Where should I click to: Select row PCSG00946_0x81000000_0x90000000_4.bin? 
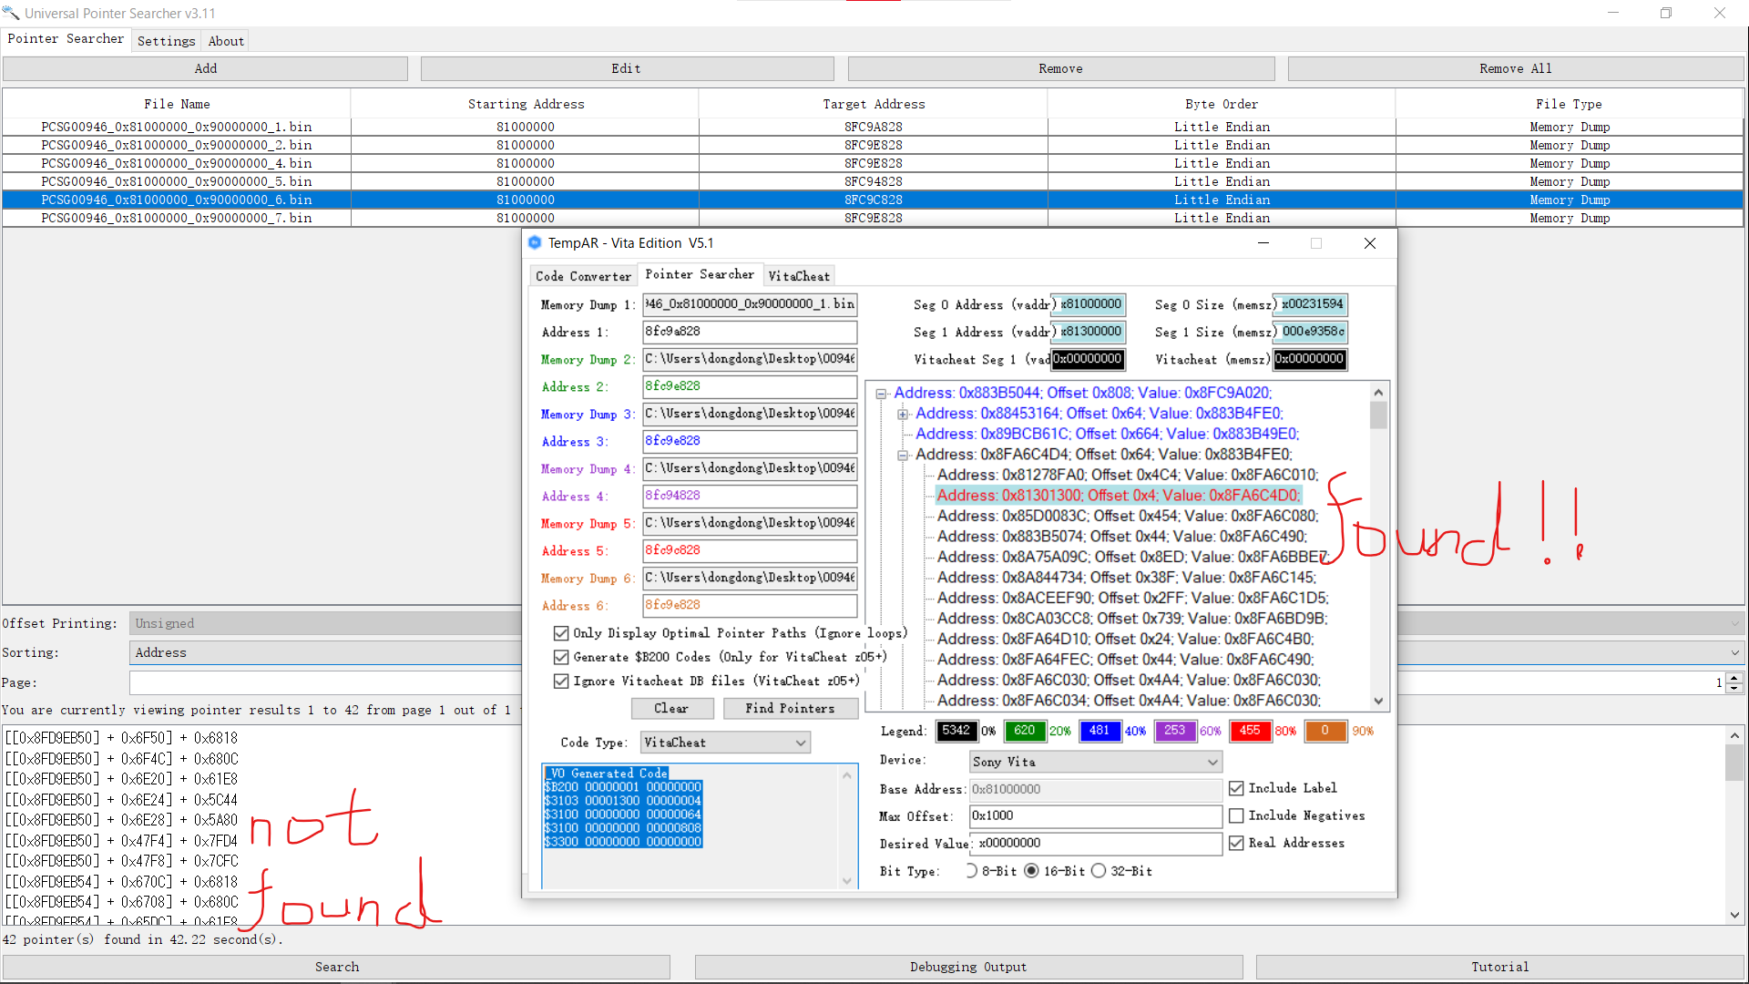(x=873, y=163)
